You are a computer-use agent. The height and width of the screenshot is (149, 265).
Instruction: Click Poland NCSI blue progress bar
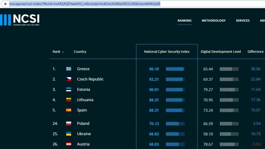pyautogui.click(x=175, y=124)
